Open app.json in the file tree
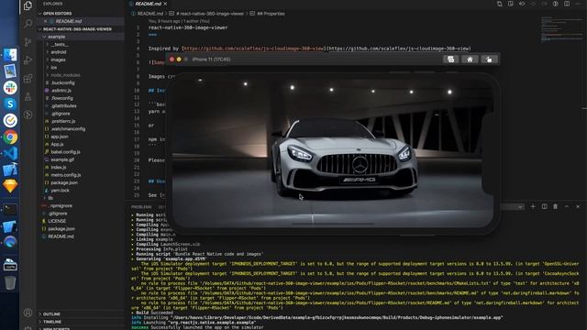This screenshot has width=587, height=330. (x=59, y=137)
